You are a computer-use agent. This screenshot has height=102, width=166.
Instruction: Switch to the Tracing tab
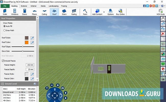pos(64,6)
